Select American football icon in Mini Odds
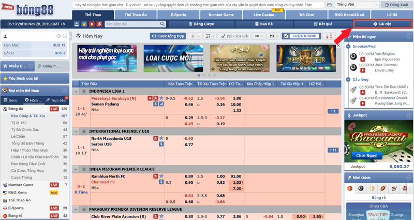 [x=383, y=188]
